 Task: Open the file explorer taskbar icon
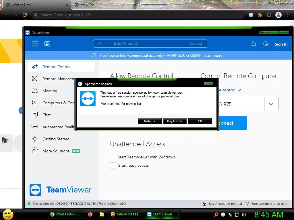pos(102,214)
